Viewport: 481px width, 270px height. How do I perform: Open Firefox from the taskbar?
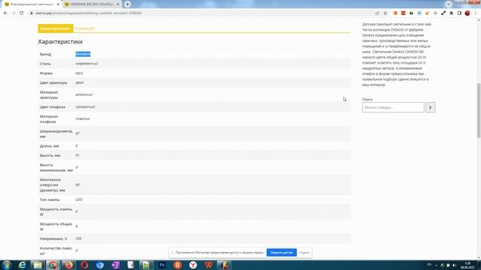click(68, 265)
